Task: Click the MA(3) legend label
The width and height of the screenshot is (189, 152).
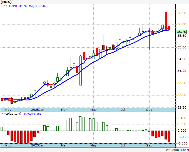Action: (x=33, y=6)
